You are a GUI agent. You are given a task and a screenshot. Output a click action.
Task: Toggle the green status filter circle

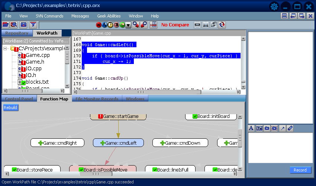pyautogui.click(x=122, y=25)
